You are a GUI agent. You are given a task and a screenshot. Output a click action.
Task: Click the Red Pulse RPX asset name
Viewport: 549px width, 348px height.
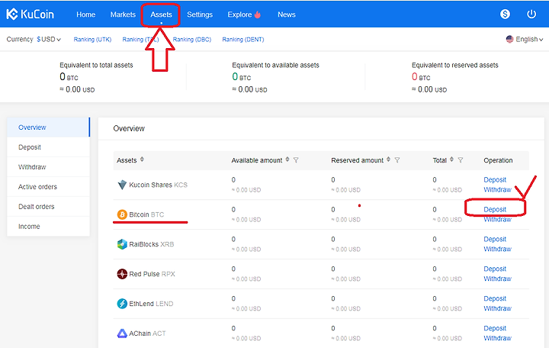click(152, 274)
